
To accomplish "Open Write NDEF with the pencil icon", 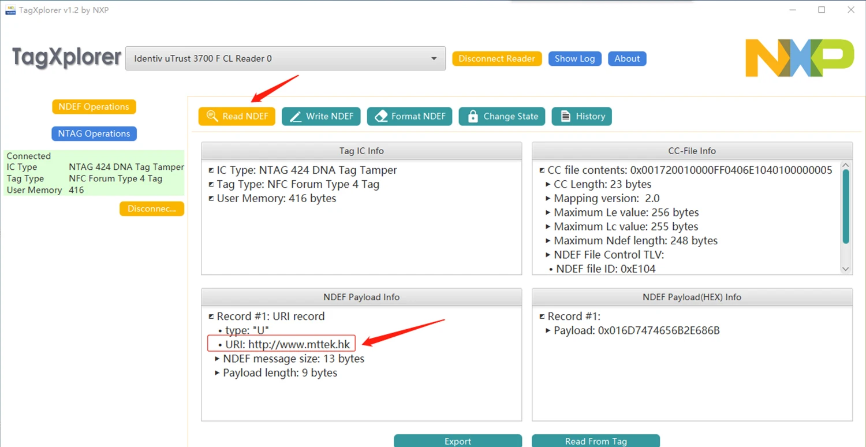I will (x=322, y=116).
